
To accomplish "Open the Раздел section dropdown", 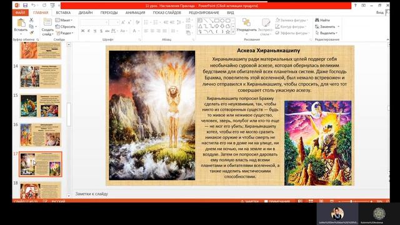I will click(65, 33).
